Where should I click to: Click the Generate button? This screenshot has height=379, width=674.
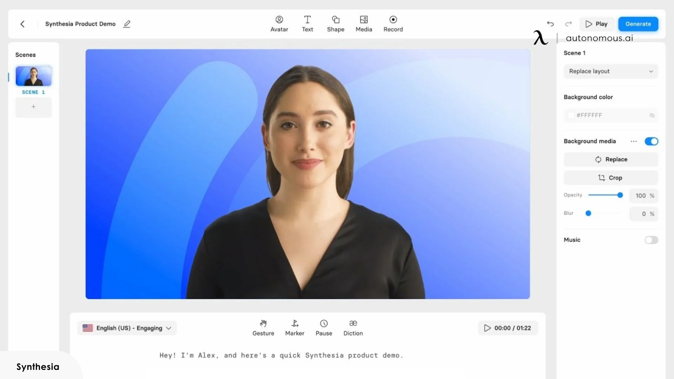point(638,24)
